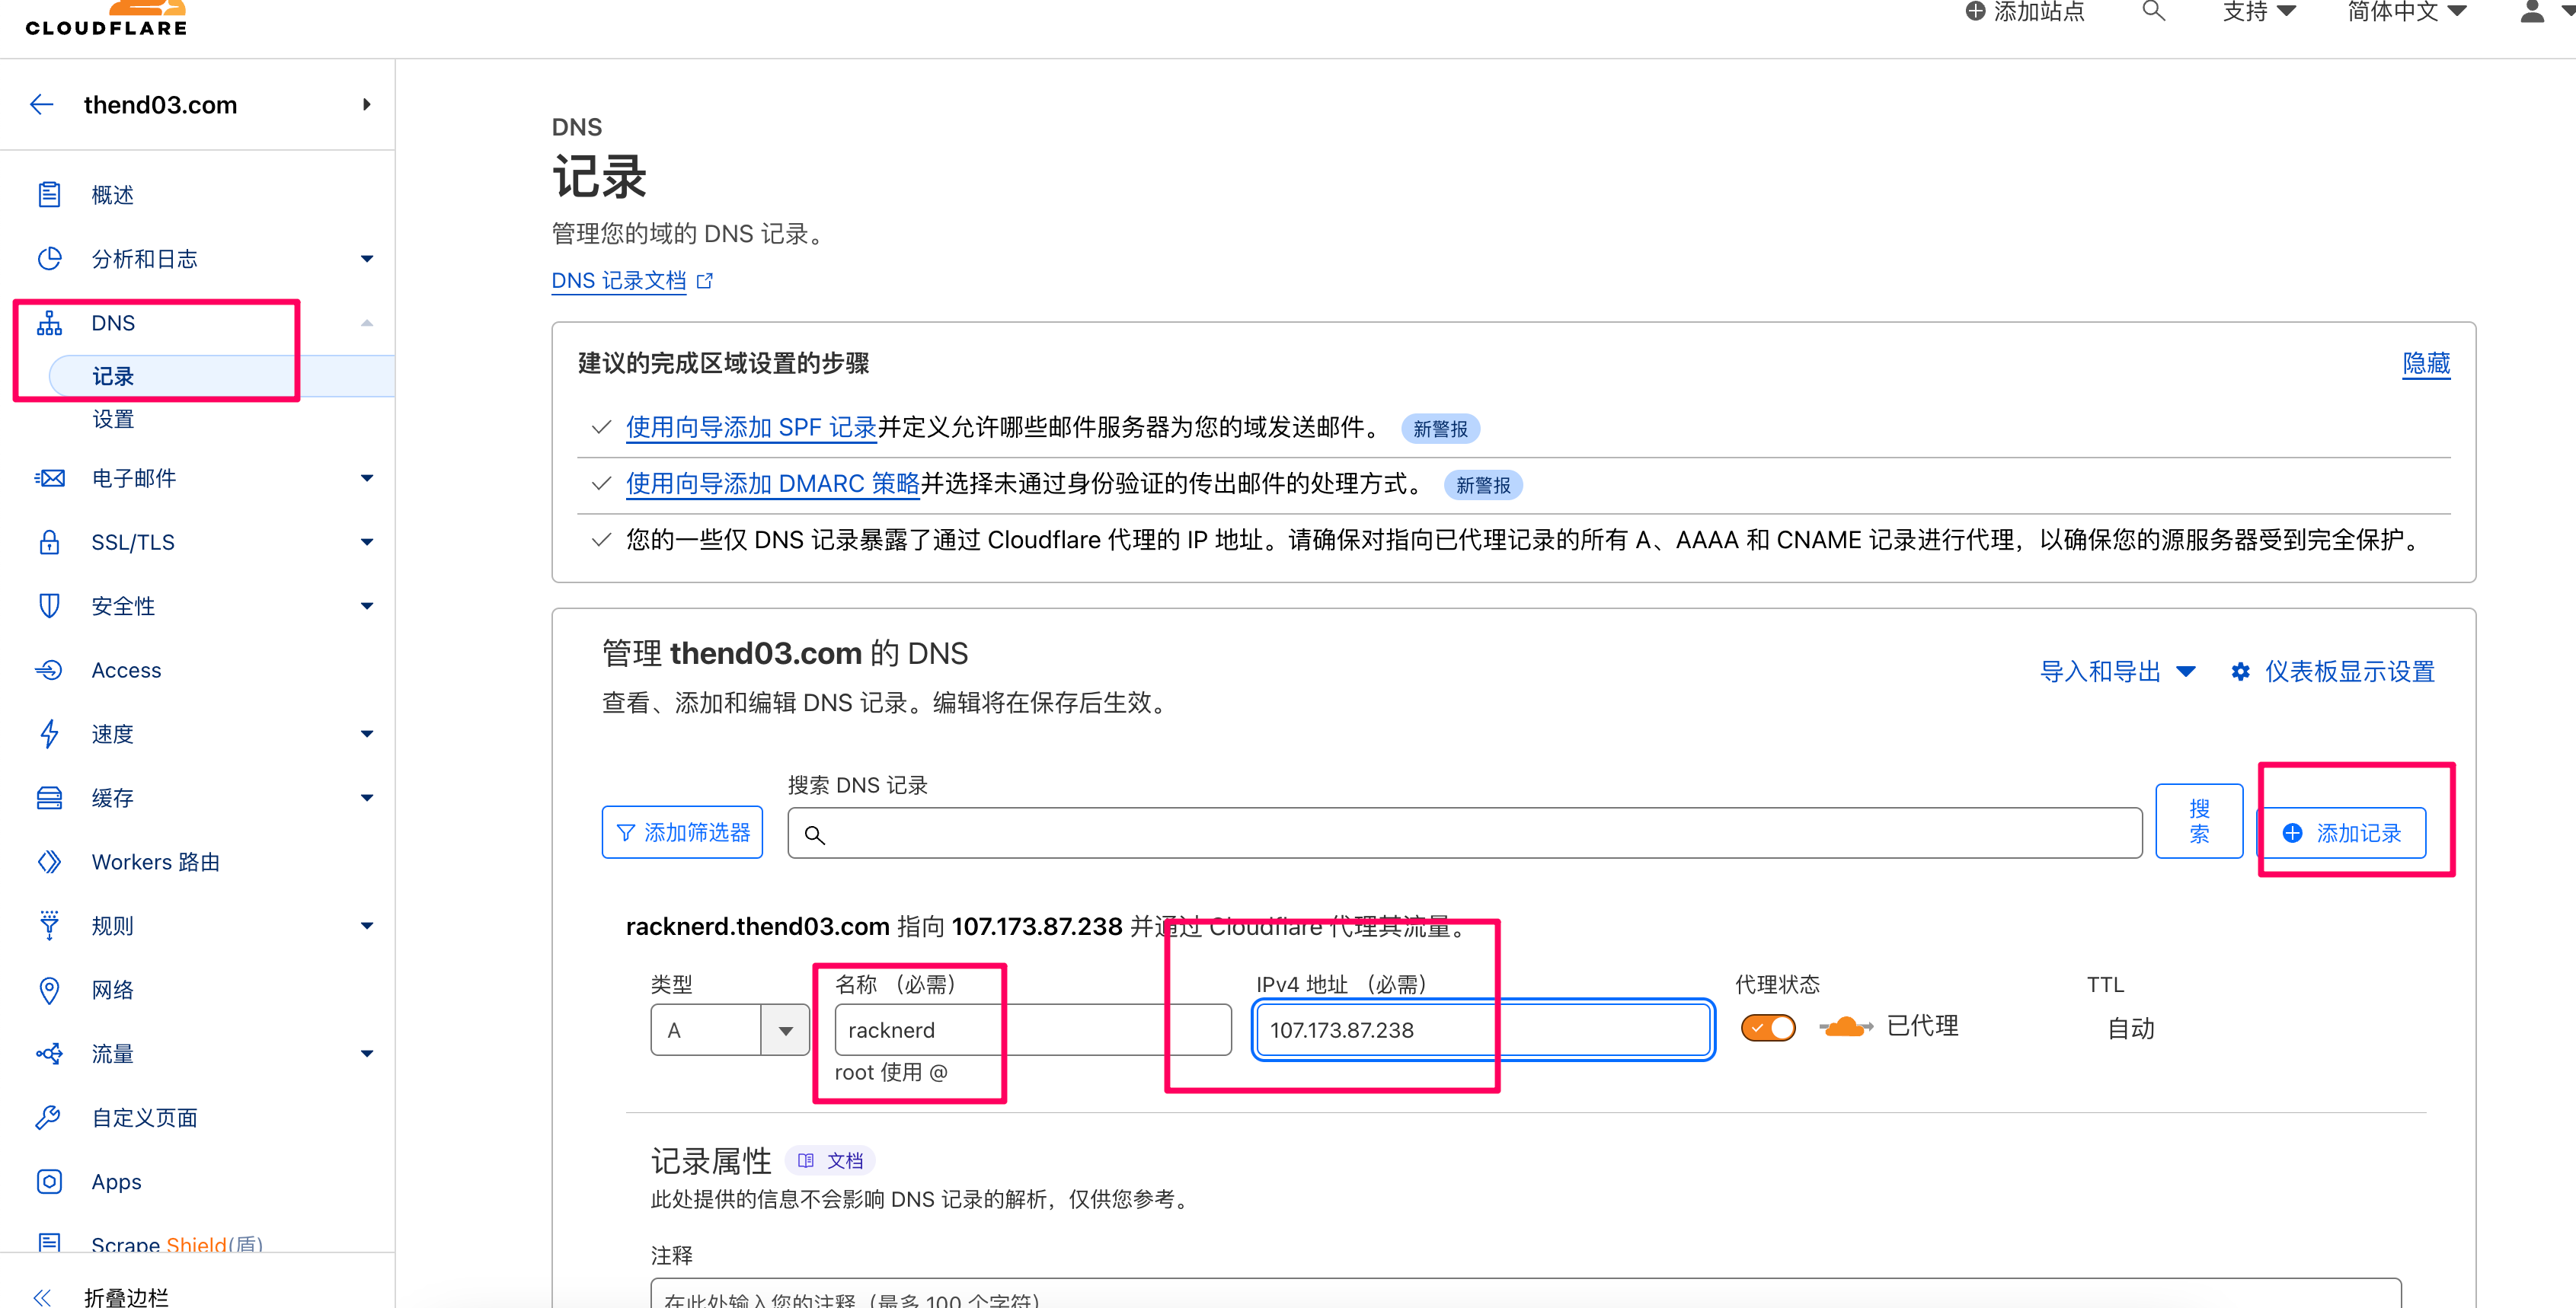2576x1308 pixels.
Task: Click the Apps square icon
Action: [x=49, y=1181]
